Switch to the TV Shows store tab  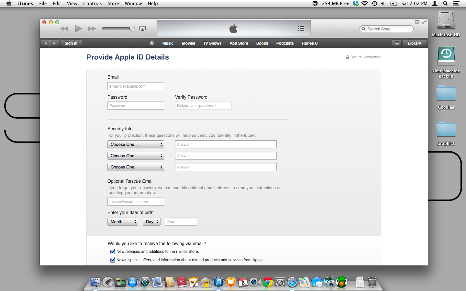(212, 43)
